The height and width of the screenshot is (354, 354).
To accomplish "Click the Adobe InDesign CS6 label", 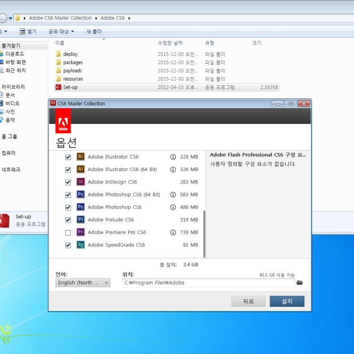I will point(112,182).
